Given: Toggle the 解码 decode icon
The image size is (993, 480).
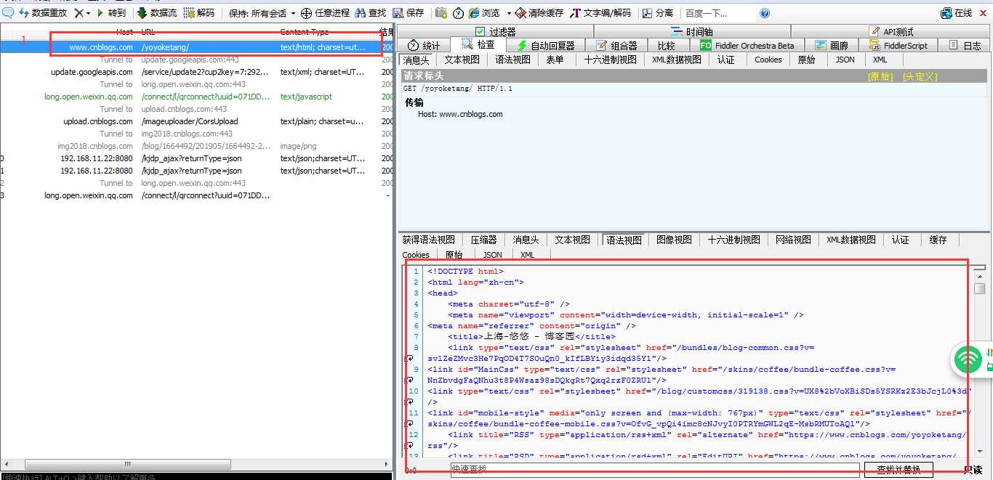Looking at the screenshot, I should 189,13.
